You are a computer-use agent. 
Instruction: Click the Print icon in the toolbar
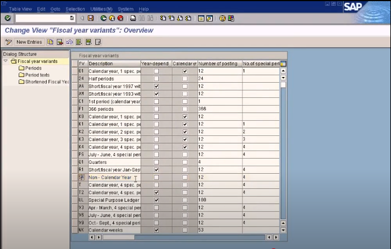pyautogui.click(x=133, y=18)
